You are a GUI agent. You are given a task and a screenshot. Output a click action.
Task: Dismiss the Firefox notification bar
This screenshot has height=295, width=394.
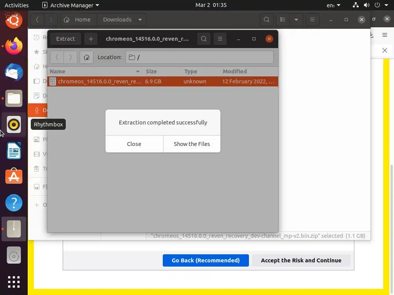385,50
